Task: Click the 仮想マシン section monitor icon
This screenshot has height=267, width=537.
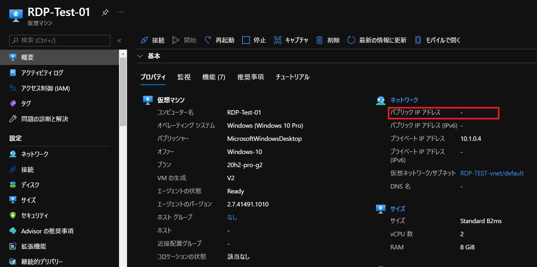Action: [148, 100]
